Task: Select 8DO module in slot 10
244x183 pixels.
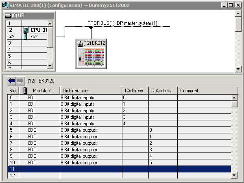Action: pos(119,163)
